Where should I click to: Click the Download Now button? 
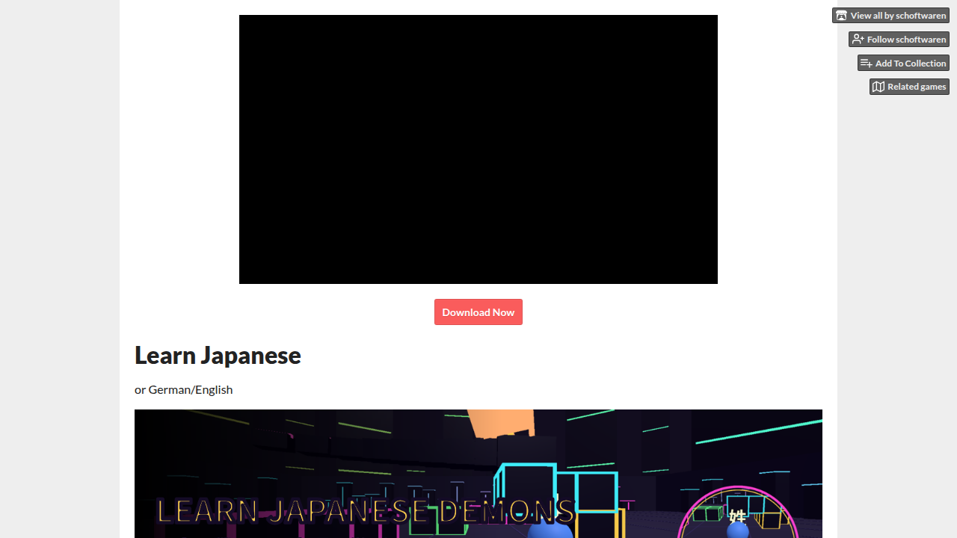point(478,312)
